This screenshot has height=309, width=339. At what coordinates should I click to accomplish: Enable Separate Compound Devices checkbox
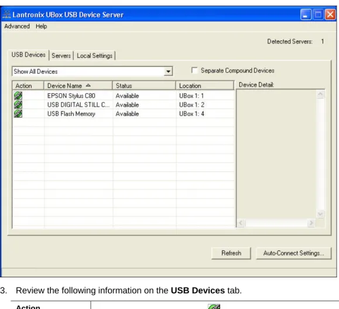194,70
